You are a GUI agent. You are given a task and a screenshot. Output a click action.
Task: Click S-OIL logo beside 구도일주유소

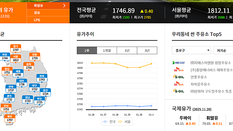coord(179,91)
